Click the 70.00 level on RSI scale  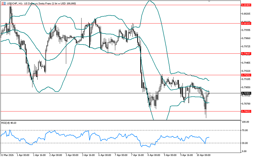pyautogui.click(x=245, y=130)
